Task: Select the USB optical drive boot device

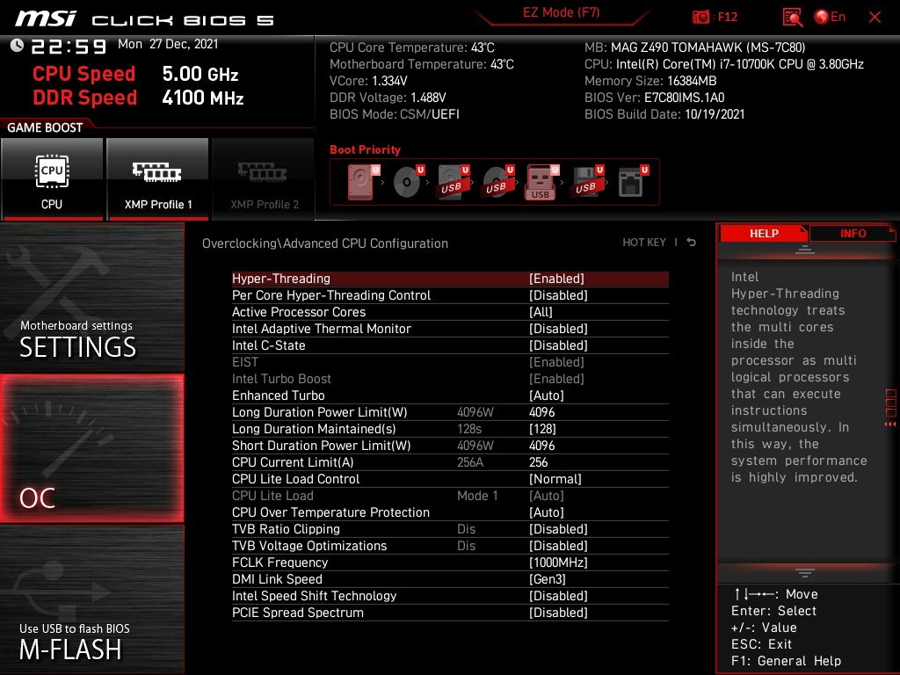Action: point(497,182)
